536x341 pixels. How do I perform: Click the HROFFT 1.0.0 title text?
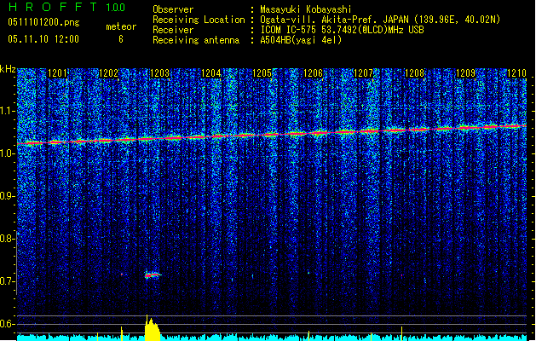[66, 7]
